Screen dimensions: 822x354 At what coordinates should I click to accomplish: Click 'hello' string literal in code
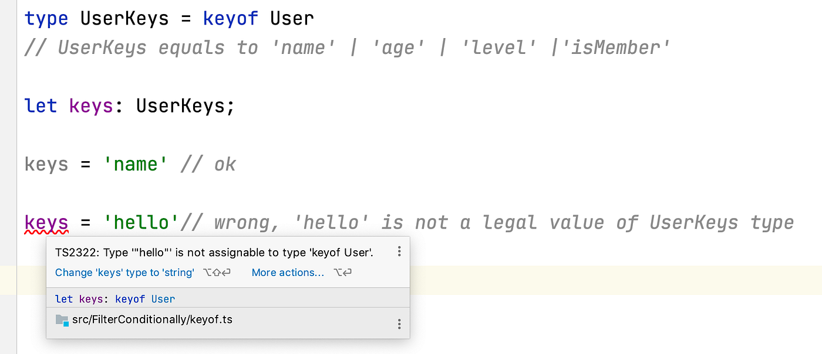[x=141, y=223]
